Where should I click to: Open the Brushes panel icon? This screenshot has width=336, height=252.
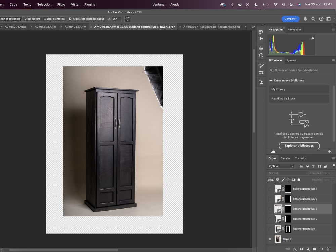pos(261,73)
